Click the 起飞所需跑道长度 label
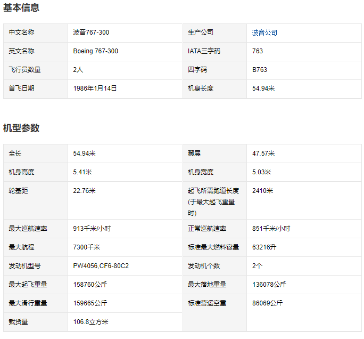Image resolution: width=364 pixels, height=339 pixels. point(213,202)
